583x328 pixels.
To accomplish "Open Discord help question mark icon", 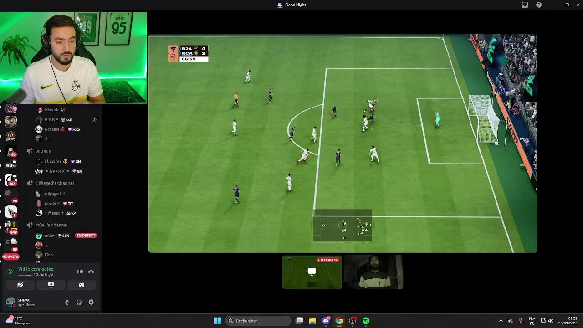I will [x=539, y=5].
